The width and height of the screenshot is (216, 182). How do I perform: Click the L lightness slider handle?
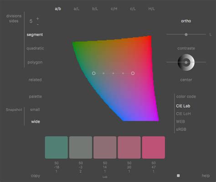tap(186, 35)
